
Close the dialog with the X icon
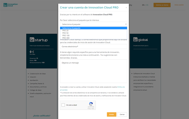(126, 8)
